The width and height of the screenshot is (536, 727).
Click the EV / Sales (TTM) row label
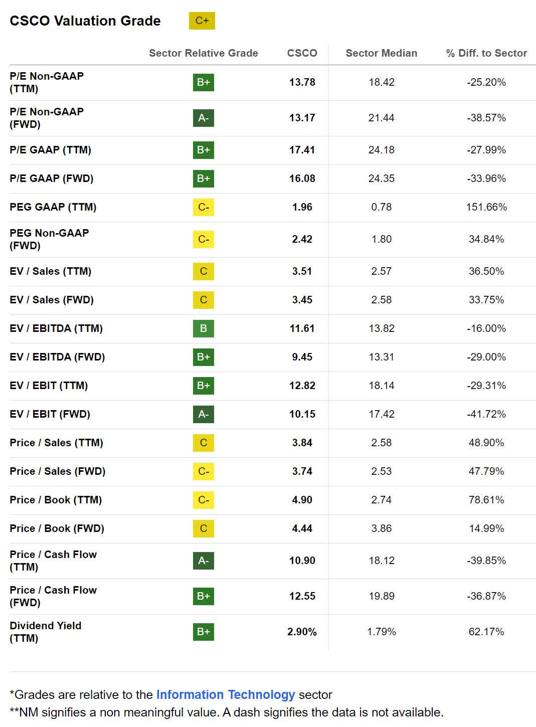pos(51,271)
